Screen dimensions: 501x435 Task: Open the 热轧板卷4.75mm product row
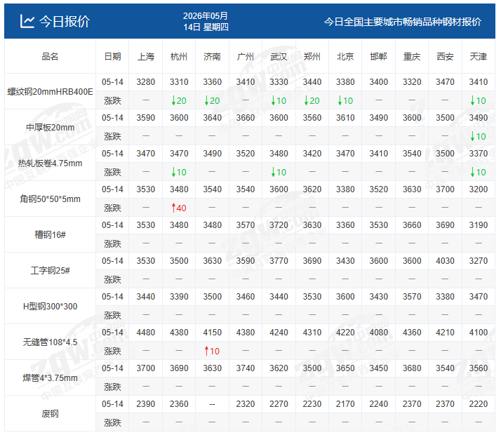(x=50, y=163)
